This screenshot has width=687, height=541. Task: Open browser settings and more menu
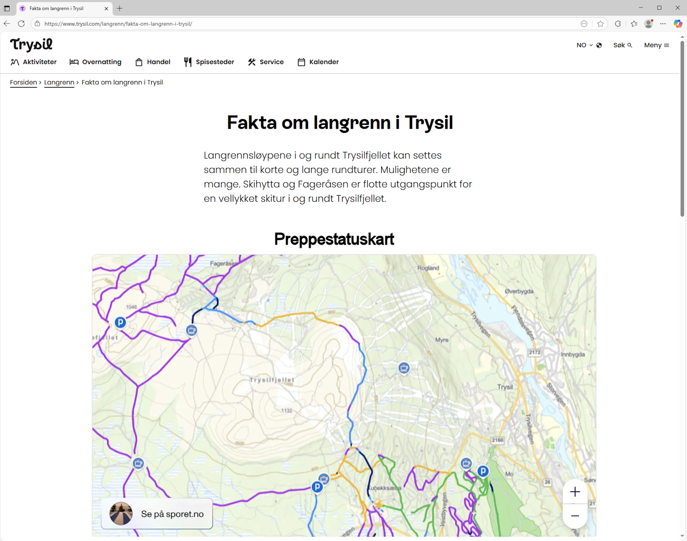(663, 23)
